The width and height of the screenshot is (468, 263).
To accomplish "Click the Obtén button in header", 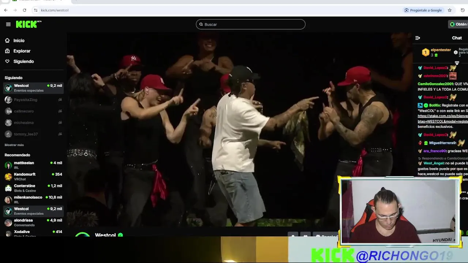I will click(458, 24).
